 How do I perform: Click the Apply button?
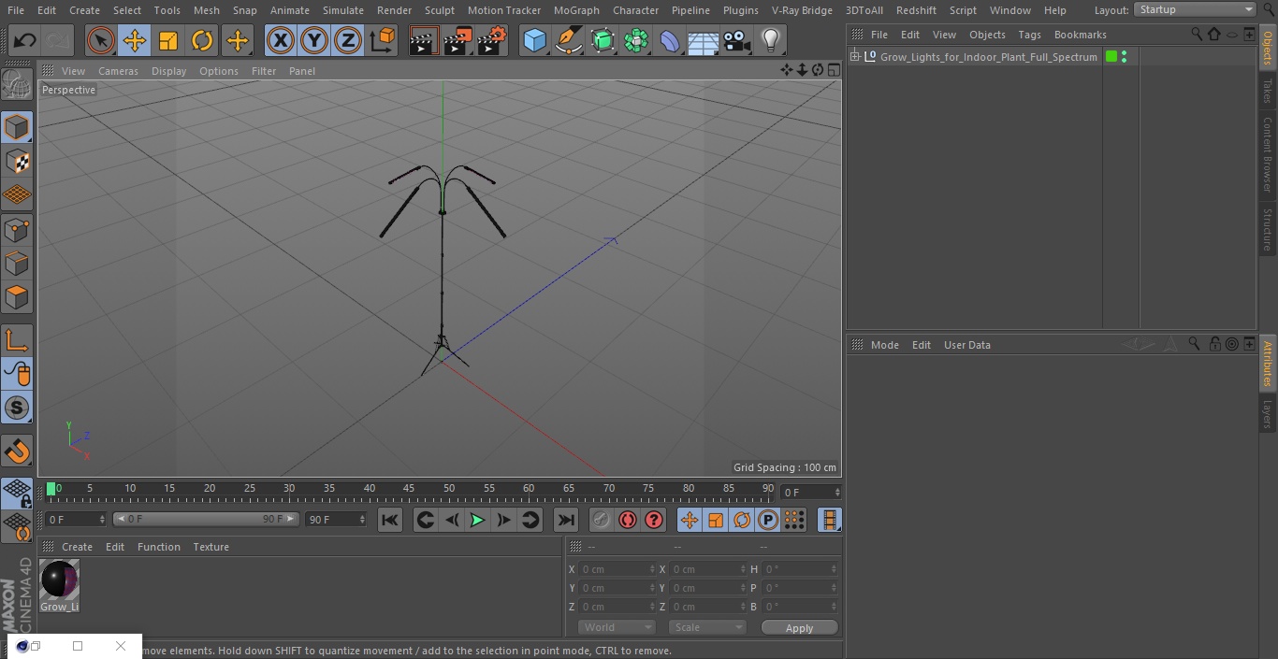[x=799, y=628]
